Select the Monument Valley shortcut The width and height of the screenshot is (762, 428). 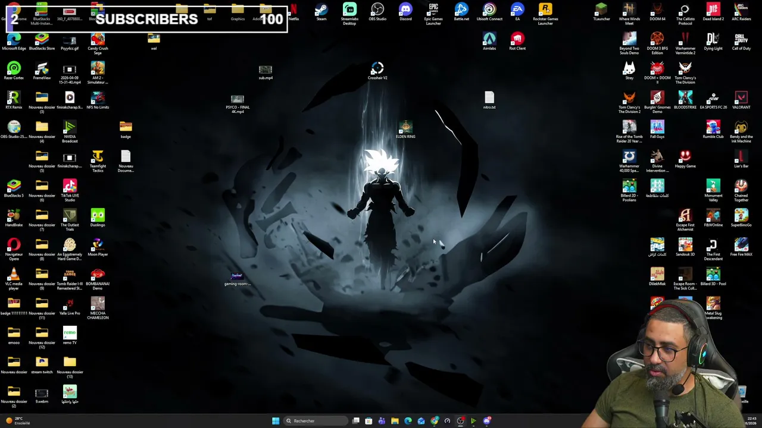(713, 191)
